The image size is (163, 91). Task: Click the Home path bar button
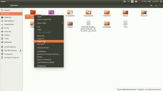[x=14, y=5]
